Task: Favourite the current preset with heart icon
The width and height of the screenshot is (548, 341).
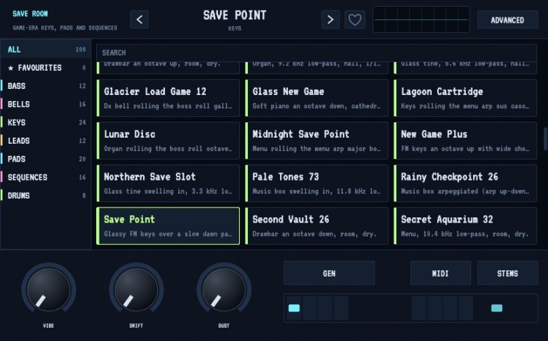Action: click(x=355, y=19)
